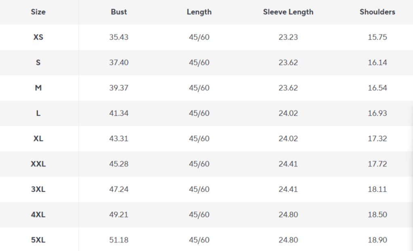The width and height of the screenshot is (413, 251).
Task: Click the Size column header
Action: (38, 12)
